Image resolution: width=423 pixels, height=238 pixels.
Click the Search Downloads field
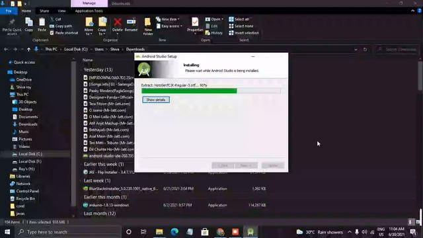click(x=397, y=50)
